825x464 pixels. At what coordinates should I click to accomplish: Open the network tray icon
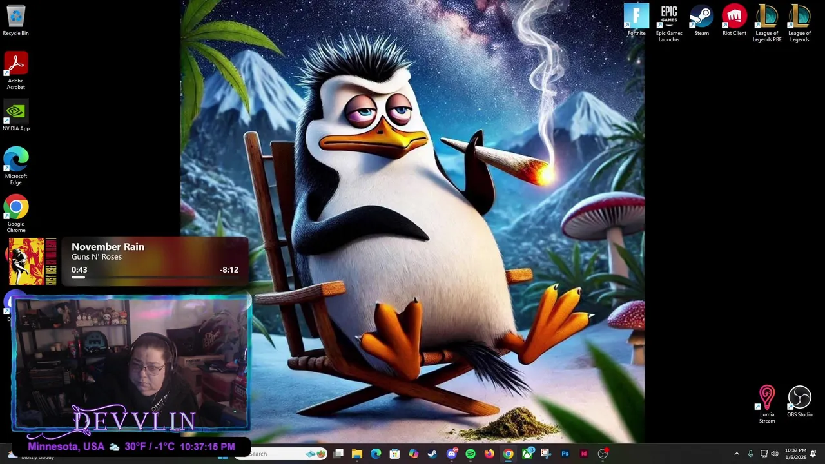pyautogui.click(x=764, y=454)
